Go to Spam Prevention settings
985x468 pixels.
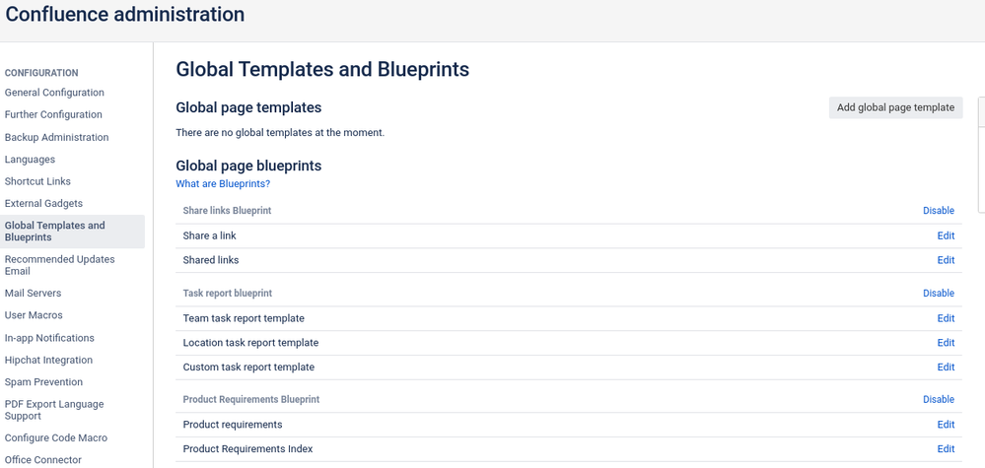43,381
